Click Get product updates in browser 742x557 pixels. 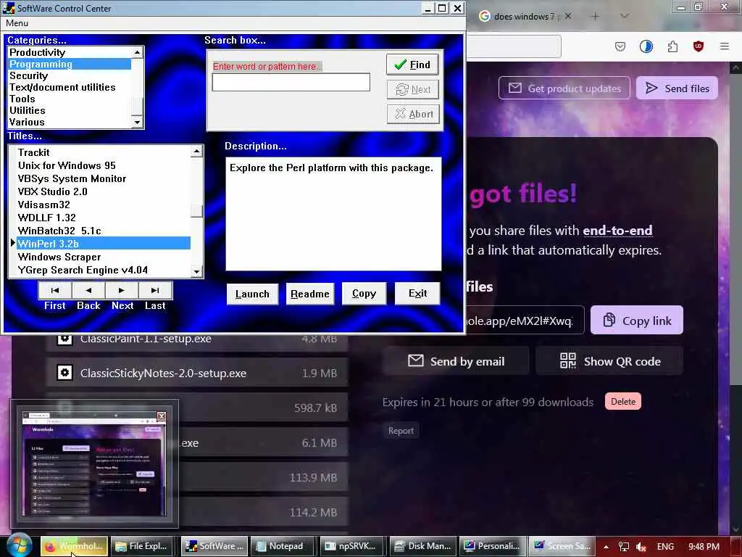564,88
